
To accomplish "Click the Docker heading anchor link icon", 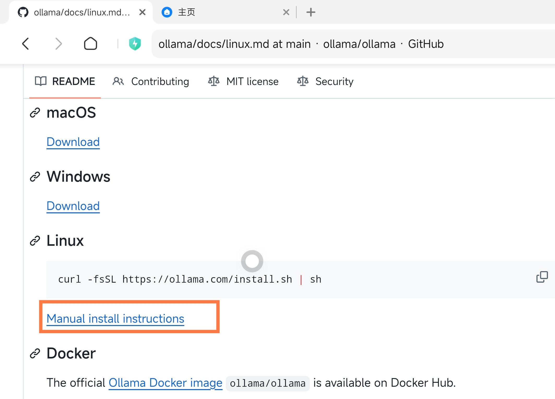I will click(35, 354).
